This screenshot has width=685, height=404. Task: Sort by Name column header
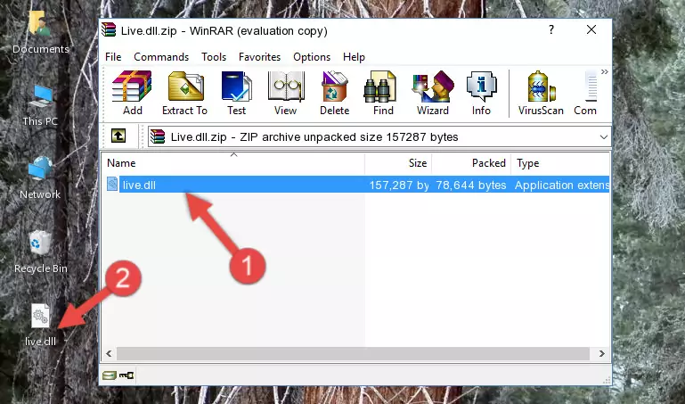(x=233, y=163)
